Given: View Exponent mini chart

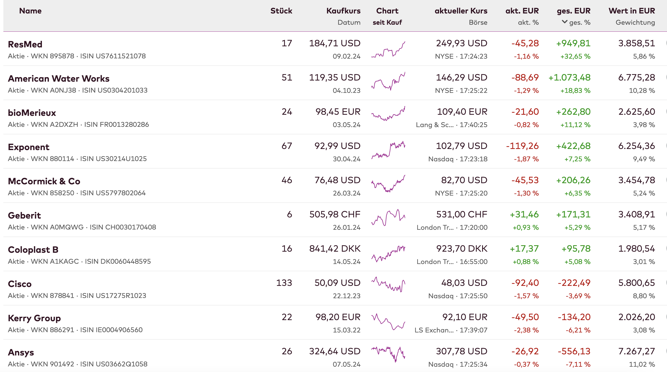Looking at the screenshot, I should [388, 150].
